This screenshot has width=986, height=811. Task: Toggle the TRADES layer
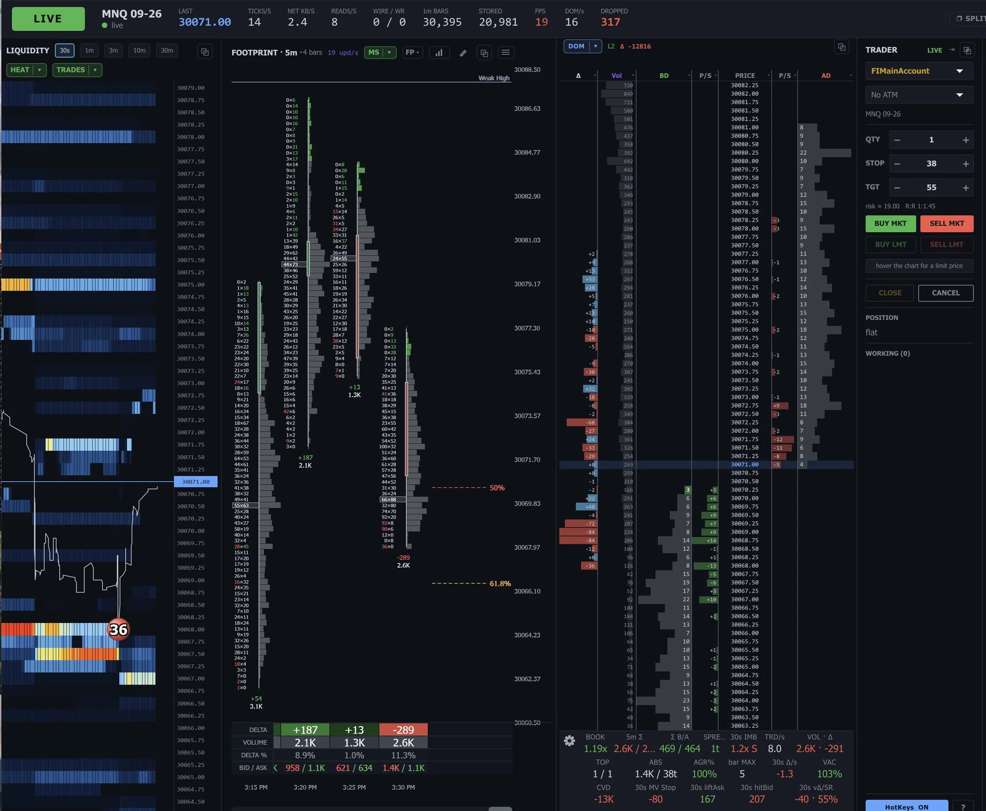click(x=70, y=70)
